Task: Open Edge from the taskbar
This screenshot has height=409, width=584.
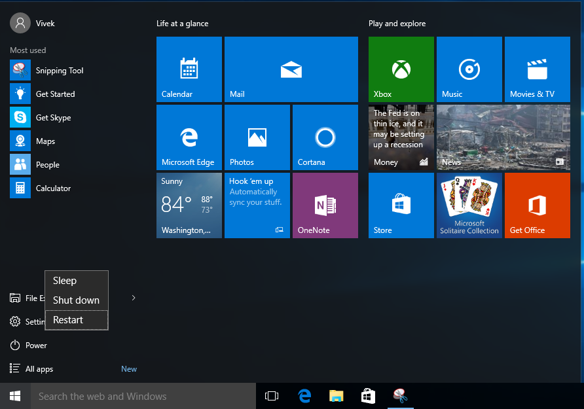Action: click(304, 396)
